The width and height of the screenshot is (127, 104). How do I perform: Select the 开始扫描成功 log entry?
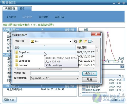point(93,90)
